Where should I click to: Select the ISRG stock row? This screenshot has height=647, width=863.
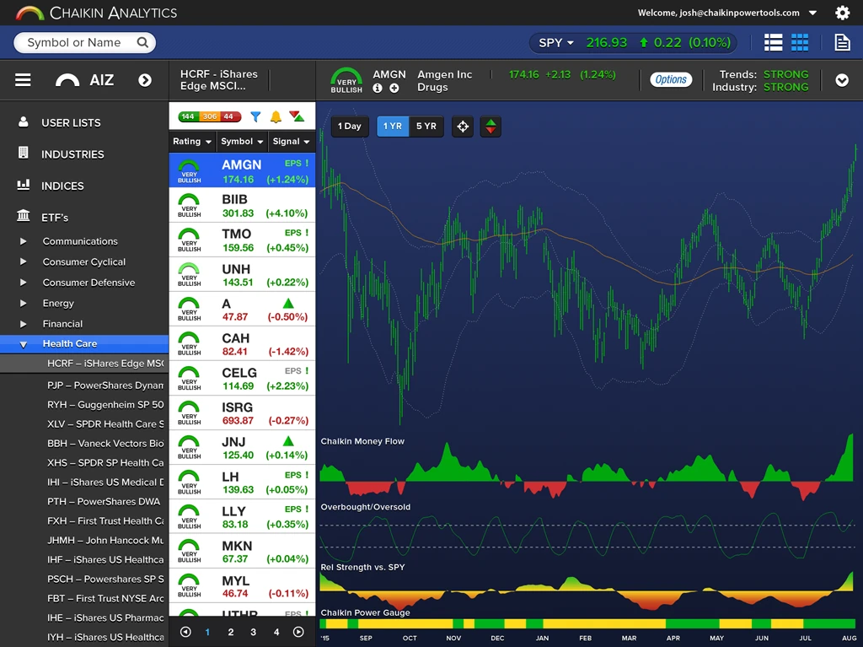242,413
